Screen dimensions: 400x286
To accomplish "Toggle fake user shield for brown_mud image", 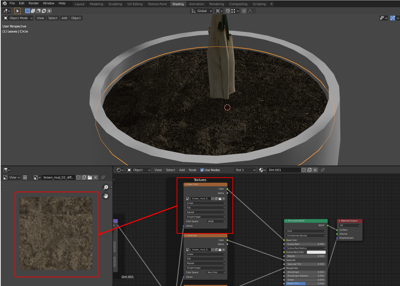I will (x=78, y=178).
